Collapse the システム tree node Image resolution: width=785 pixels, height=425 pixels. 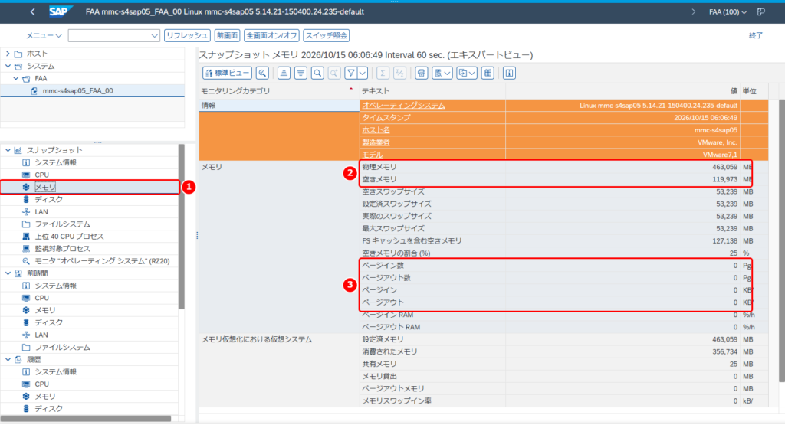8,66
